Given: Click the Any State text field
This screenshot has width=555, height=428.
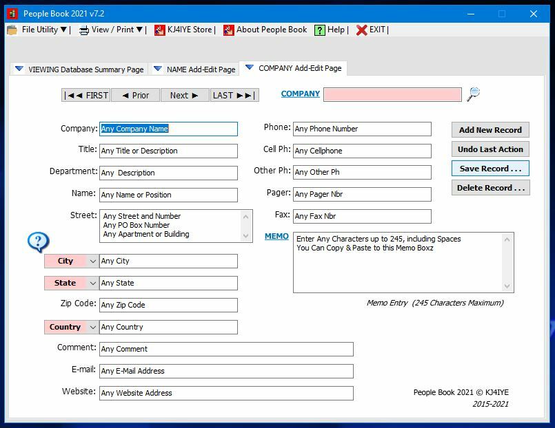Looking at the screenshot, I should click(x=168, y=283).
